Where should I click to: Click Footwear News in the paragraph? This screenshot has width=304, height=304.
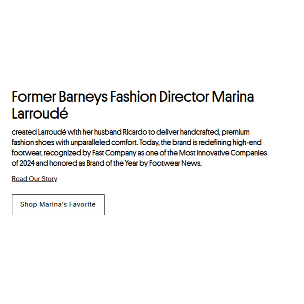point(175,163)
